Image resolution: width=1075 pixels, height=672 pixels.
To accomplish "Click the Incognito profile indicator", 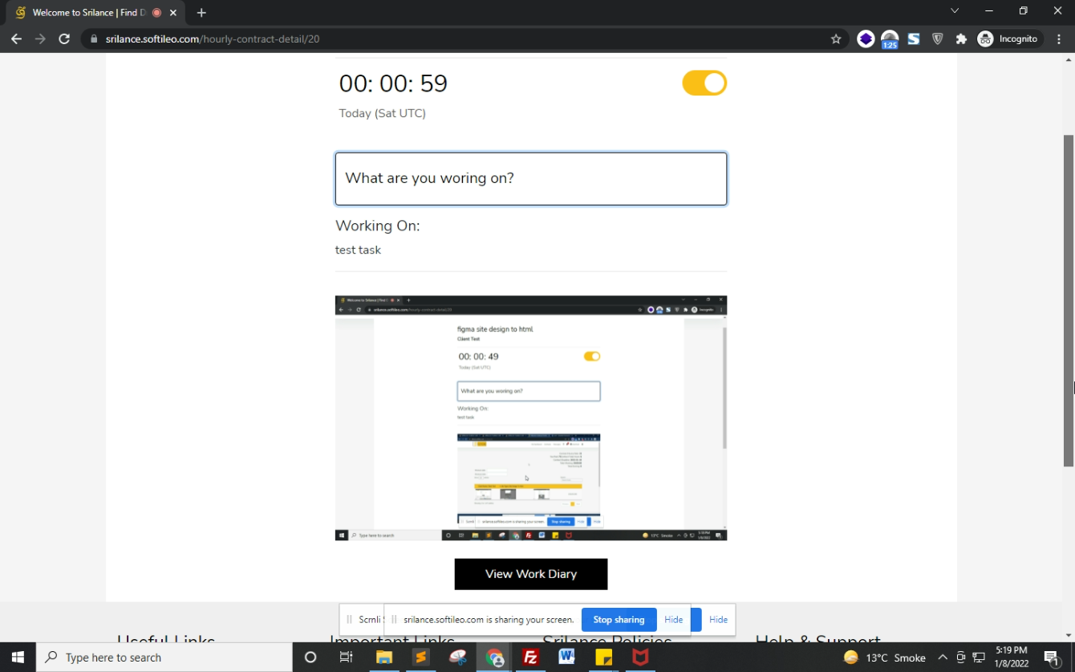I will coord(1008,39).
